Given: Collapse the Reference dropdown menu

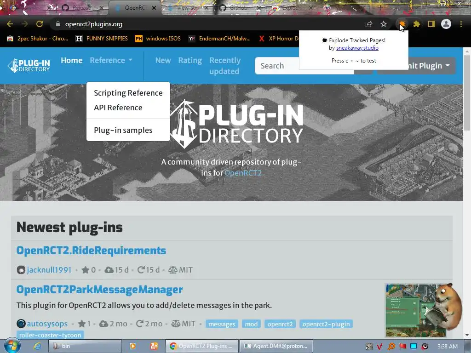Looking at the screenshot, I should click(x=111, y=60).
